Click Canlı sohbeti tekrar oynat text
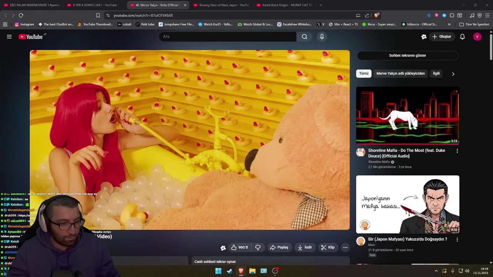 215,262
